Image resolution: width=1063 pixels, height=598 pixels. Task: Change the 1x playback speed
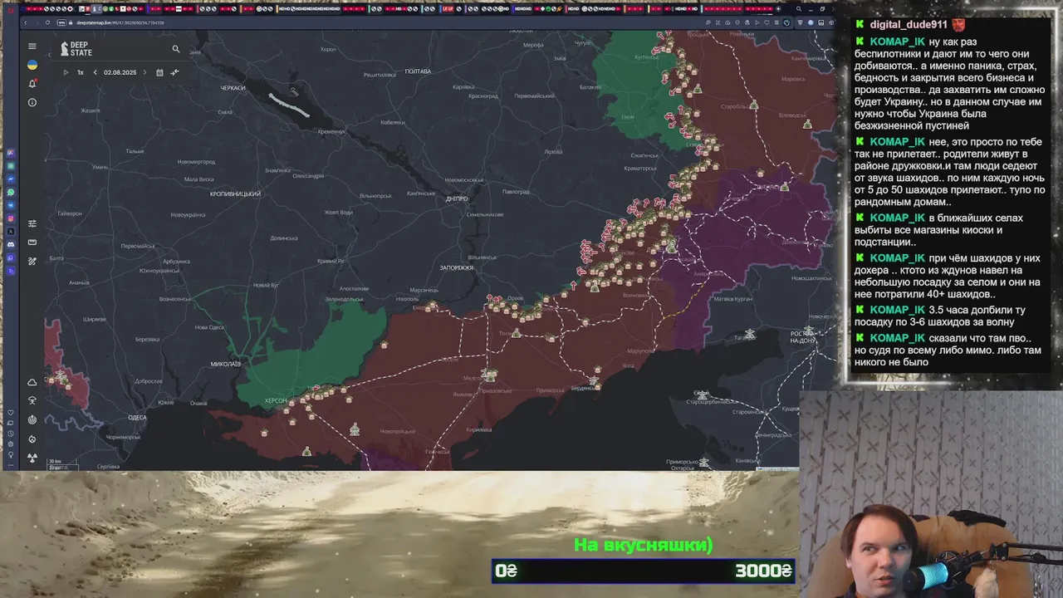[x=81, y=72]
